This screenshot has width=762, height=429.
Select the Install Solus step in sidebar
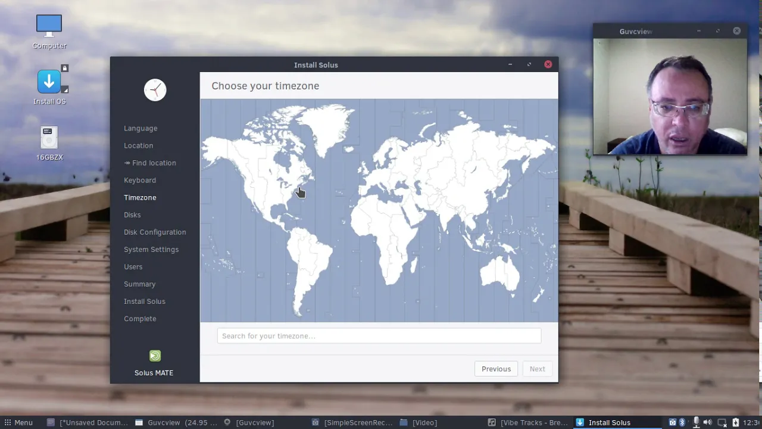click(145, 301)
